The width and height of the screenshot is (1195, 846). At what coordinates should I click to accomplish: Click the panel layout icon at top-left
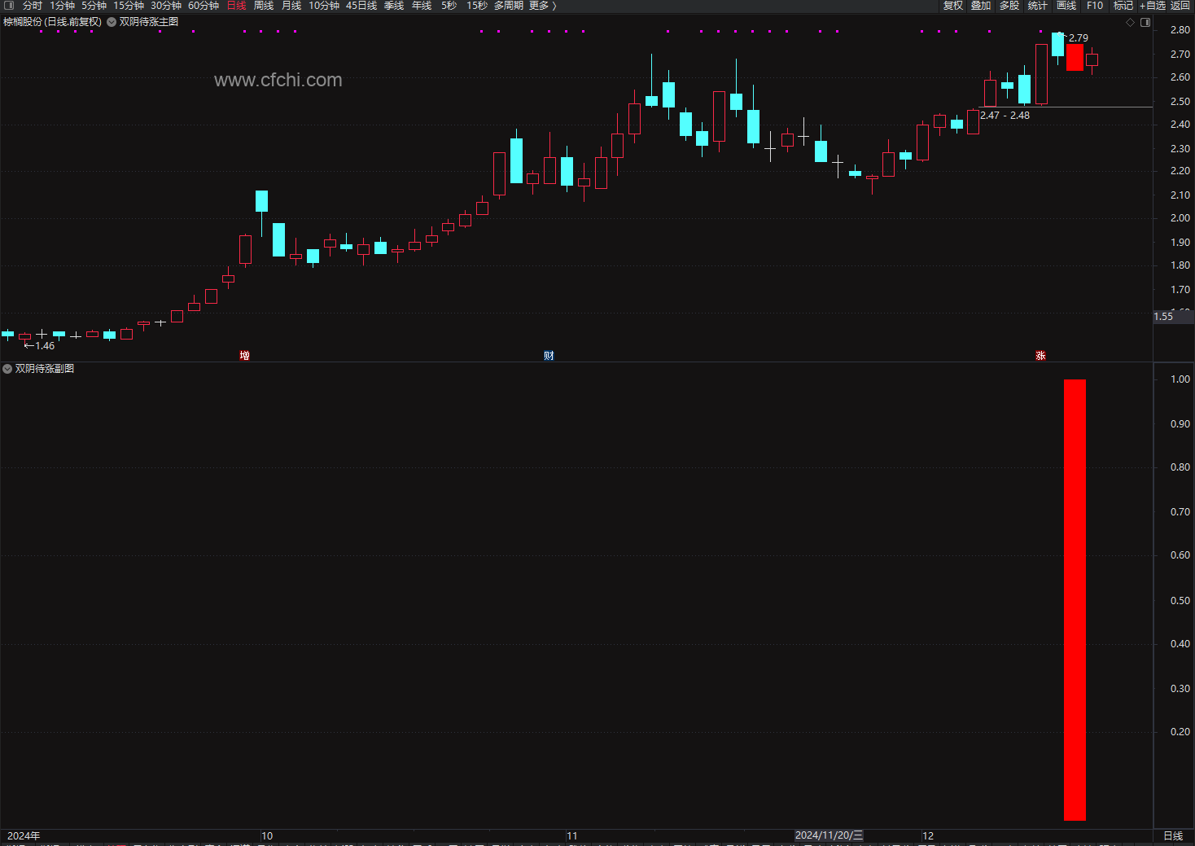(x=10, y=6)
